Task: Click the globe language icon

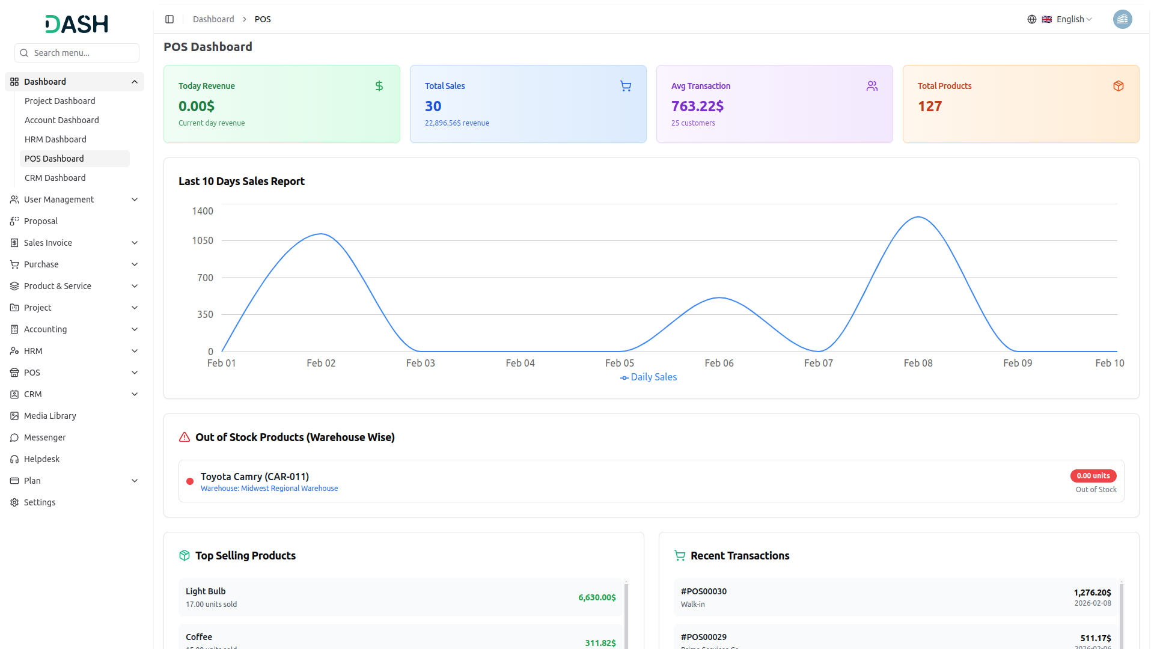Action: [1032, 19]
